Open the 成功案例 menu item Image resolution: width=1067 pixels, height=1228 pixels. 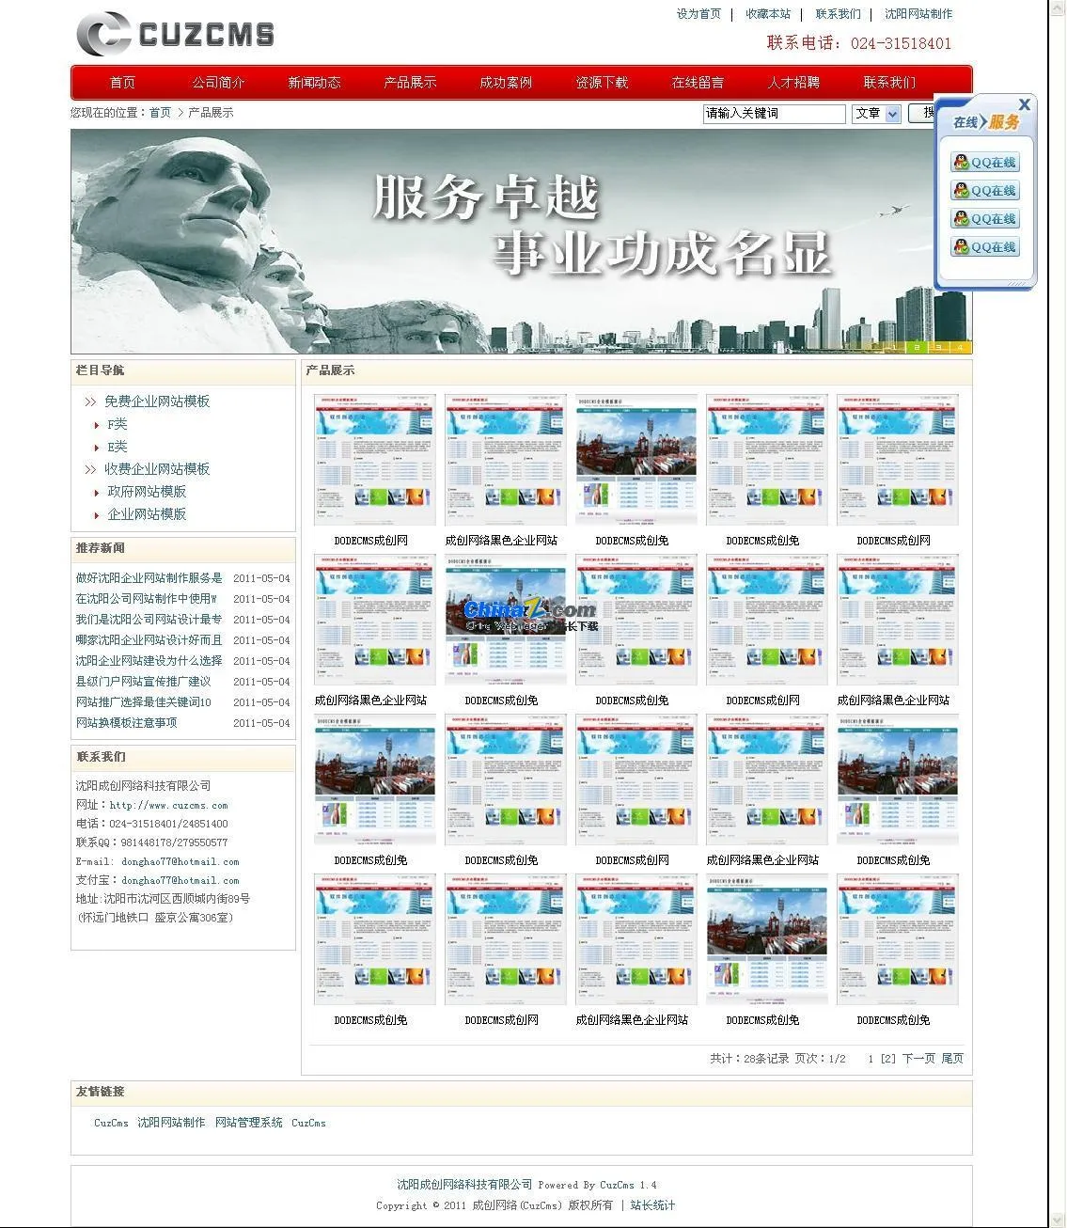(507, 83)
